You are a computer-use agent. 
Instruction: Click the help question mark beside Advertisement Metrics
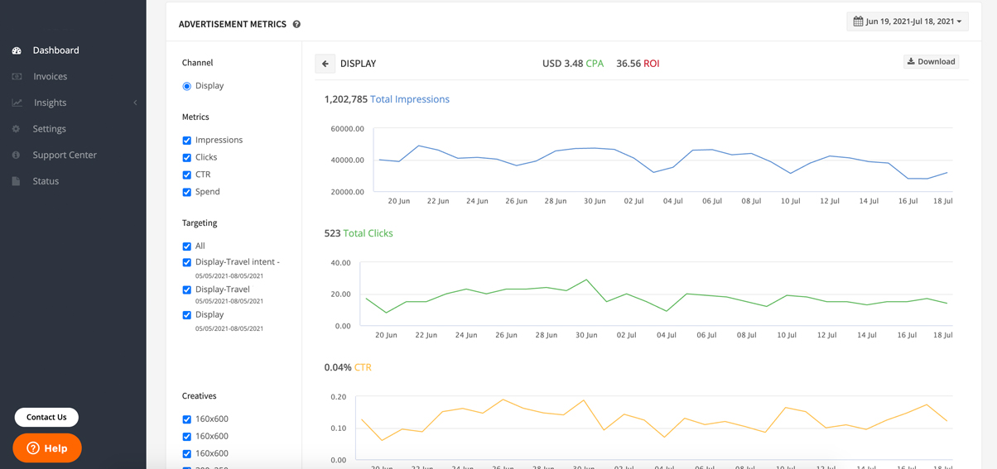pos(296,25)
